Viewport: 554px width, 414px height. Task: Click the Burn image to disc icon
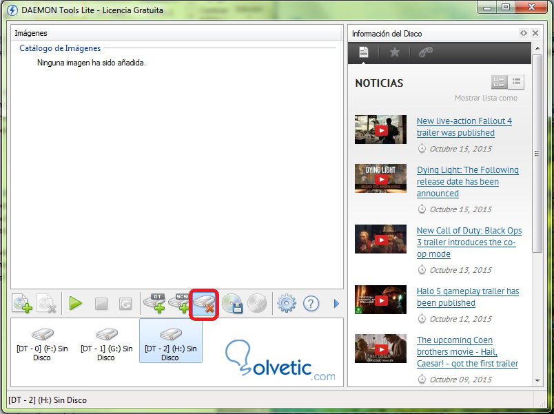click(x=256, y=303)
